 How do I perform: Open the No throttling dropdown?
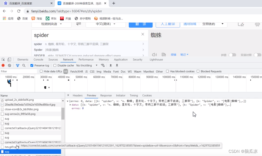point(87,65)
